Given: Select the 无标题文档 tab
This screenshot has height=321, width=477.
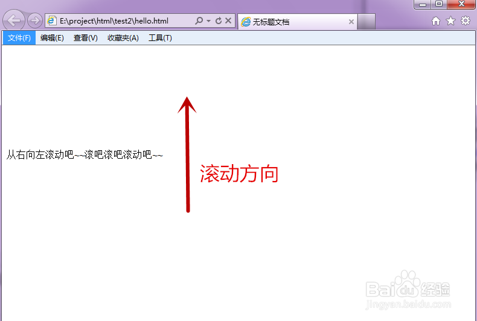Looking at the screenshot, I should [x=298, y=22].
